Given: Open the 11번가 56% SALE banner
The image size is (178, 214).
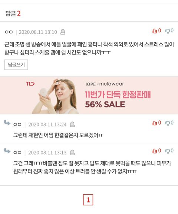Looking at the screenshot, I should [89, 95].
